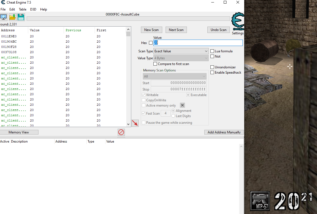Click the Active header in address table
Screen dimensions: 317x214
point(5,141)
